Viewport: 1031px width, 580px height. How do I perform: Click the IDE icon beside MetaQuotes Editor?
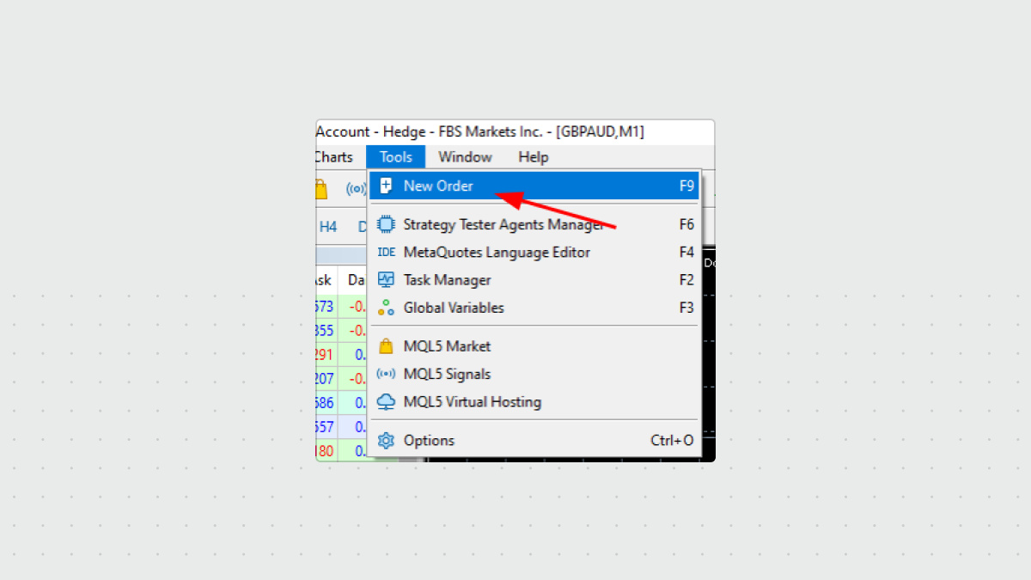[x=387, y=253]
